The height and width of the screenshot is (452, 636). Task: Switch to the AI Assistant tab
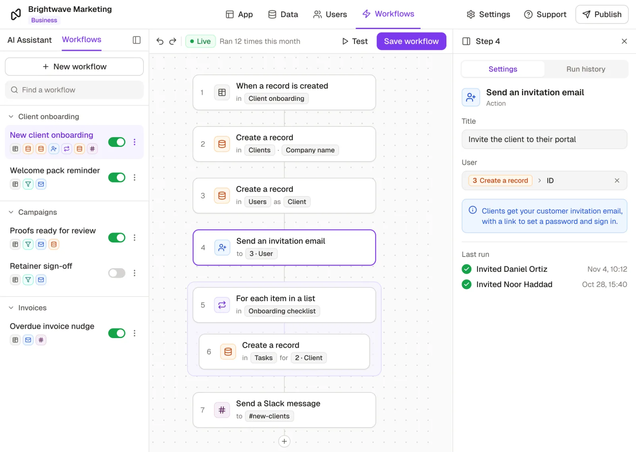point(29,40)
